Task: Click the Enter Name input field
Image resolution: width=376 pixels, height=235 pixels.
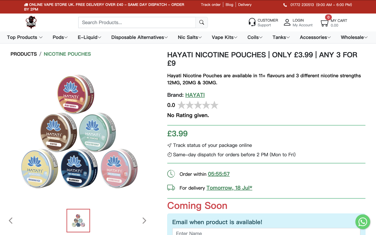Action: click(266, 232)
